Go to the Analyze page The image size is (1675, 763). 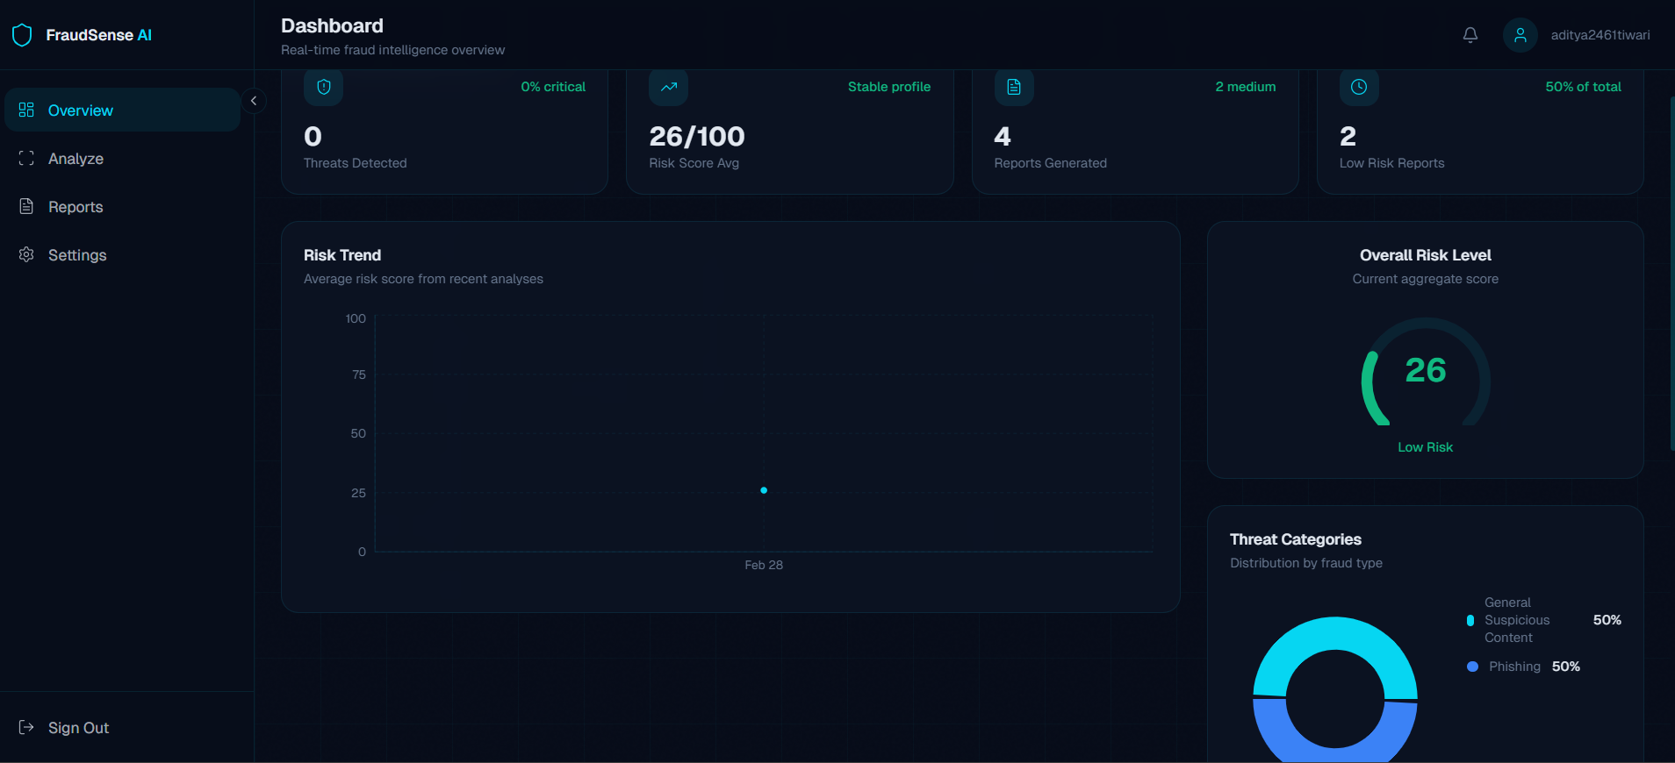click(x=123, y=159)
